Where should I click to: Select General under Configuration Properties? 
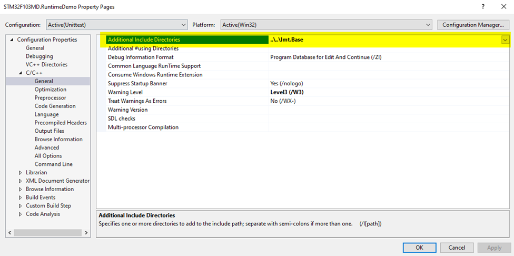(35, 48)
